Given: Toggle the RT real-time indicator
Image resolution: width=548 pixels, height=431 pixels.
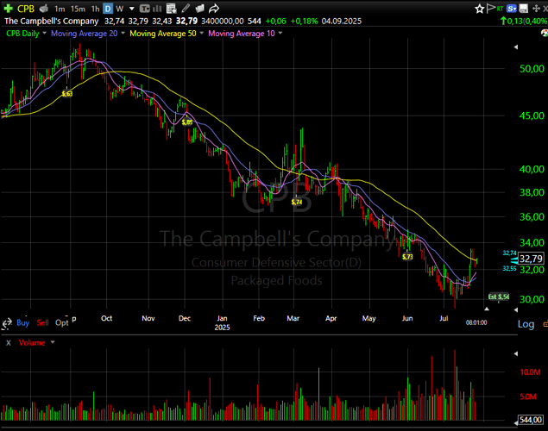Looking at the screenshot, I should tap(501, 9).
